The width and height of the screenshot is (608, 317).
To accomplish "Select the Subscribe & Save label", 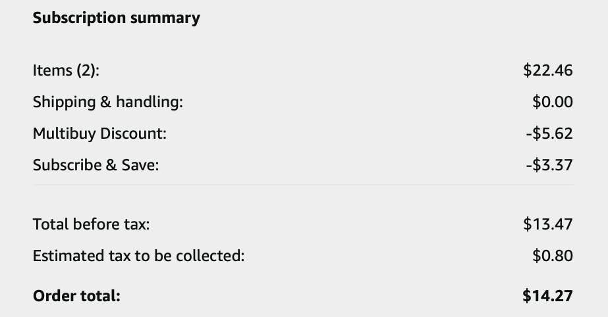I will (96, 165).
